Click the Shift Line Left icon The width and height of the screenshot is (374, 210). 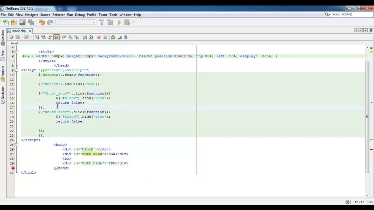[x=84, y=37]
